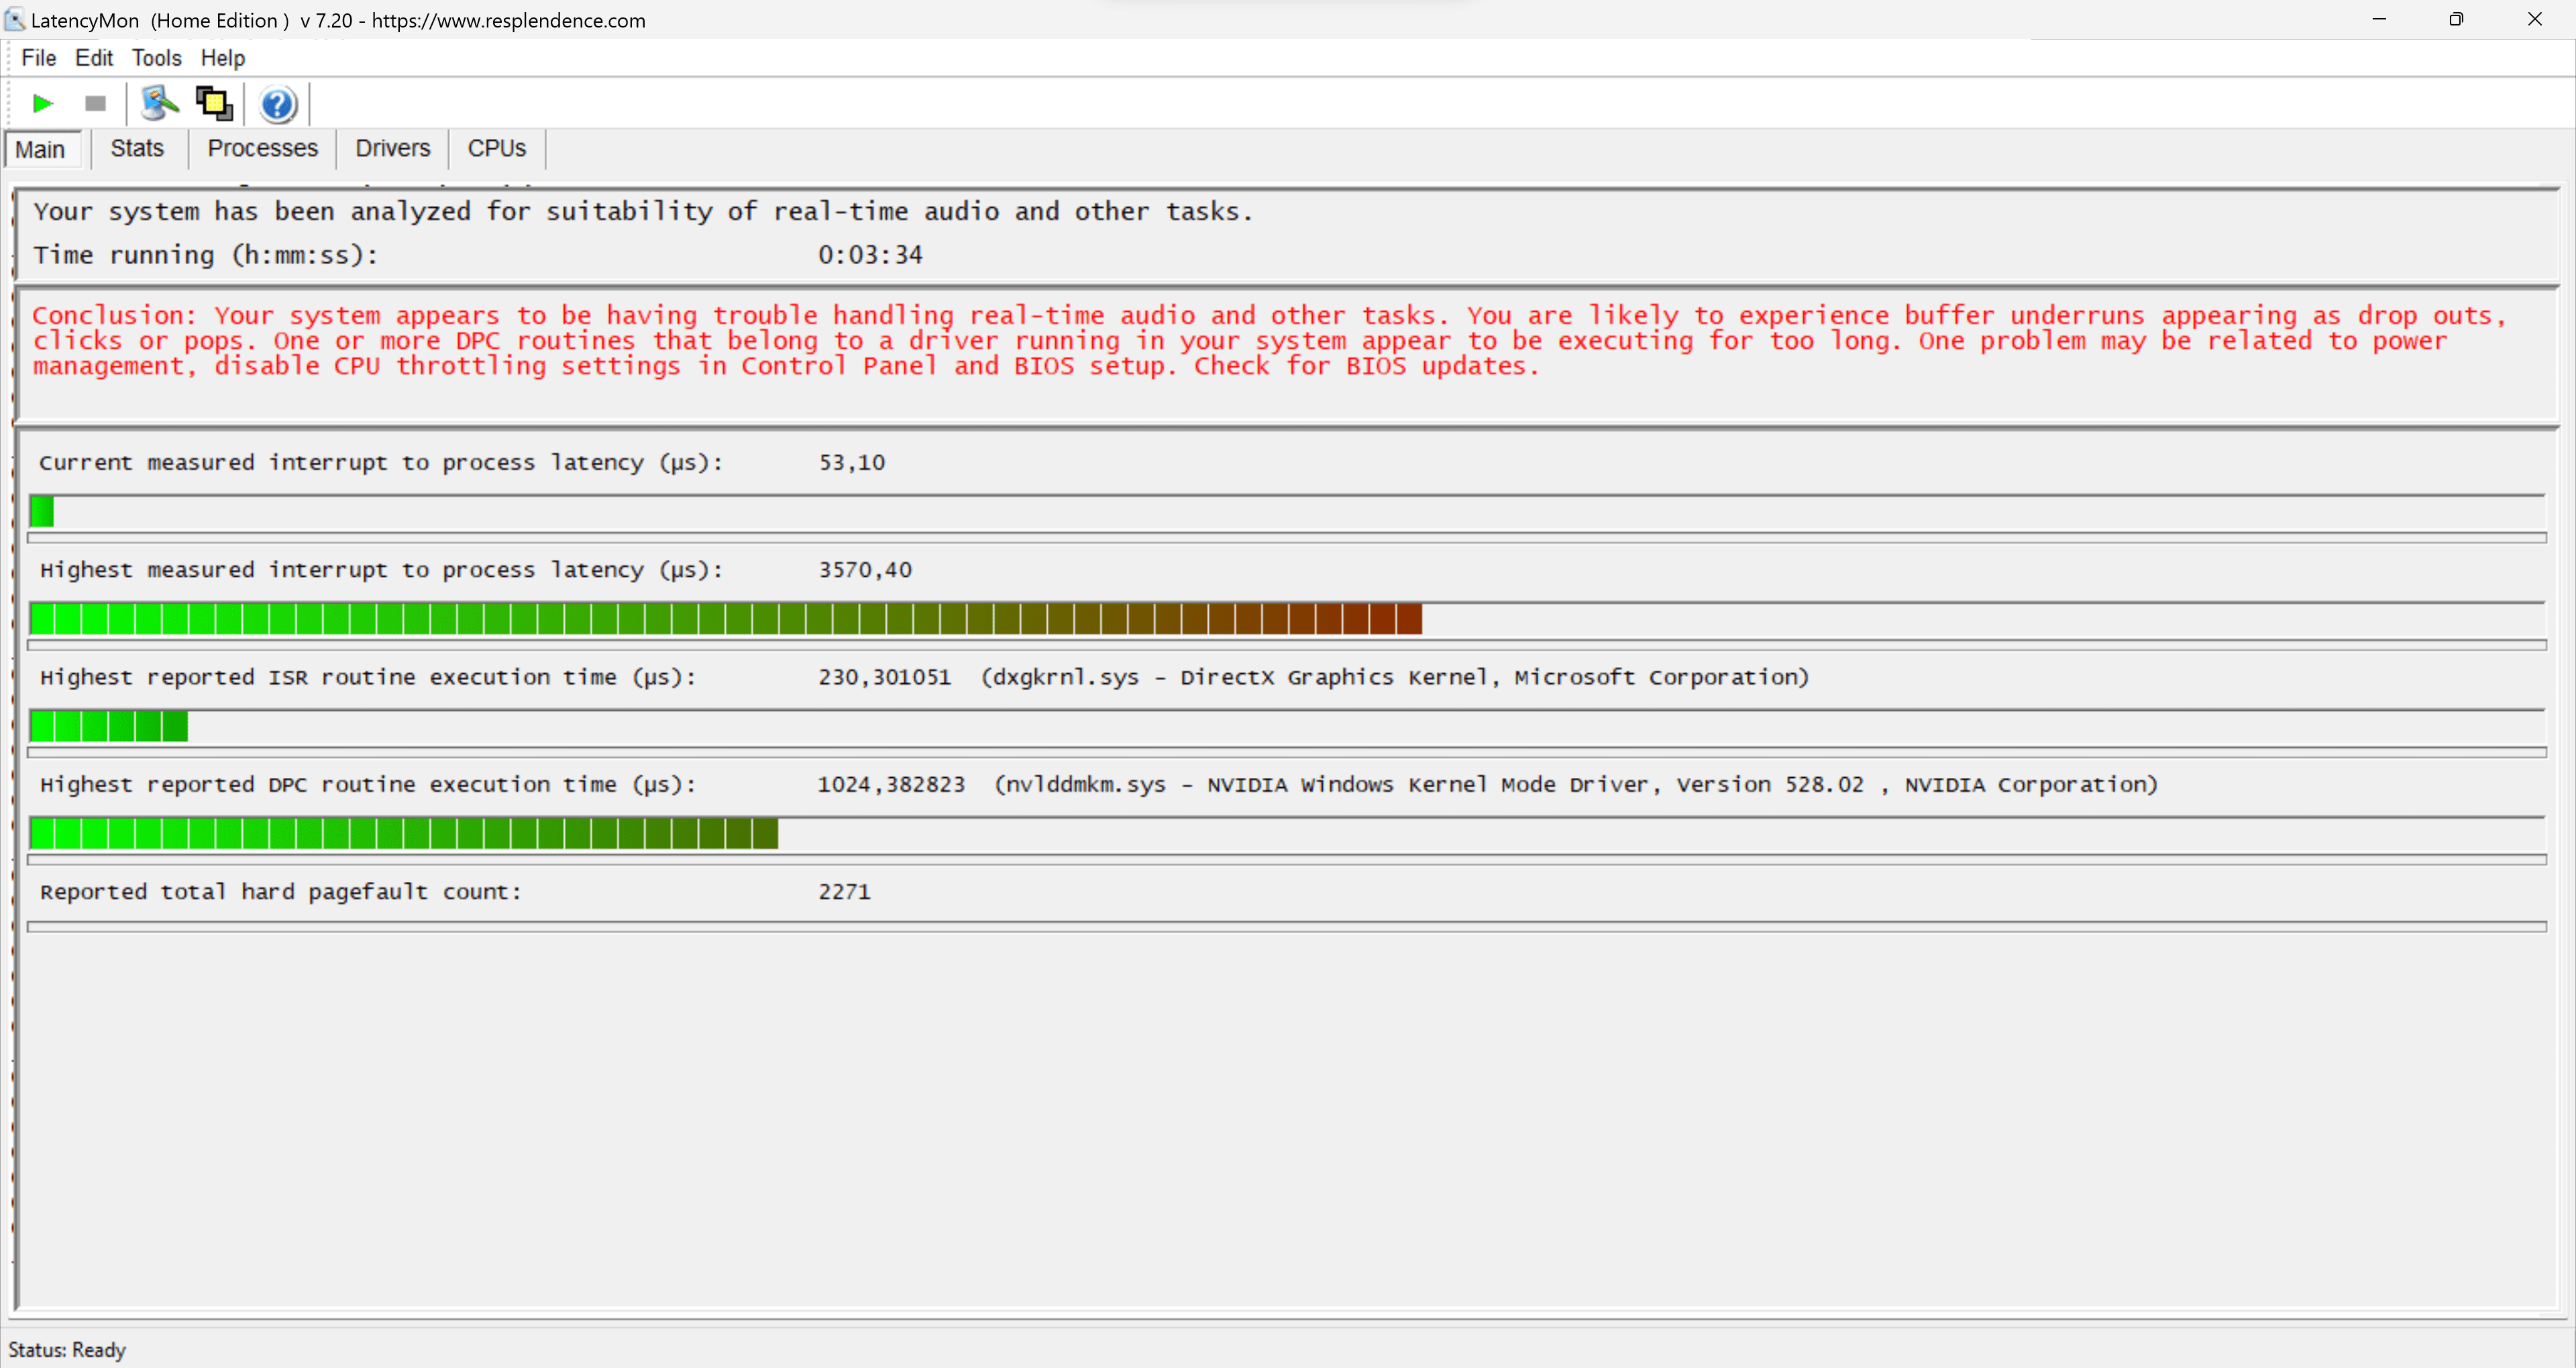The width and height of the screenshot is (2576, 1368).
Task: Select the Main tab
Action: (x=40, y=149)
